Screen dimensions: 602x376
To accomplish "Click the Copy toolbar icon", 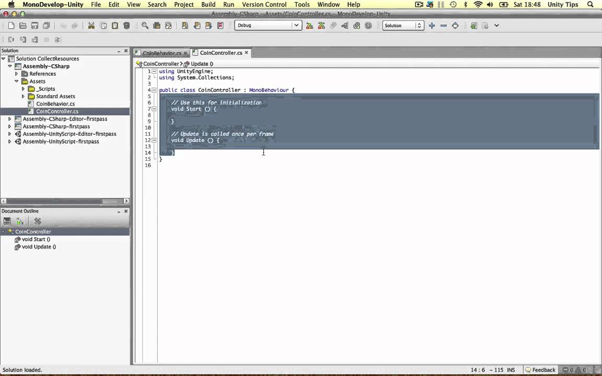I will [103, 25].
